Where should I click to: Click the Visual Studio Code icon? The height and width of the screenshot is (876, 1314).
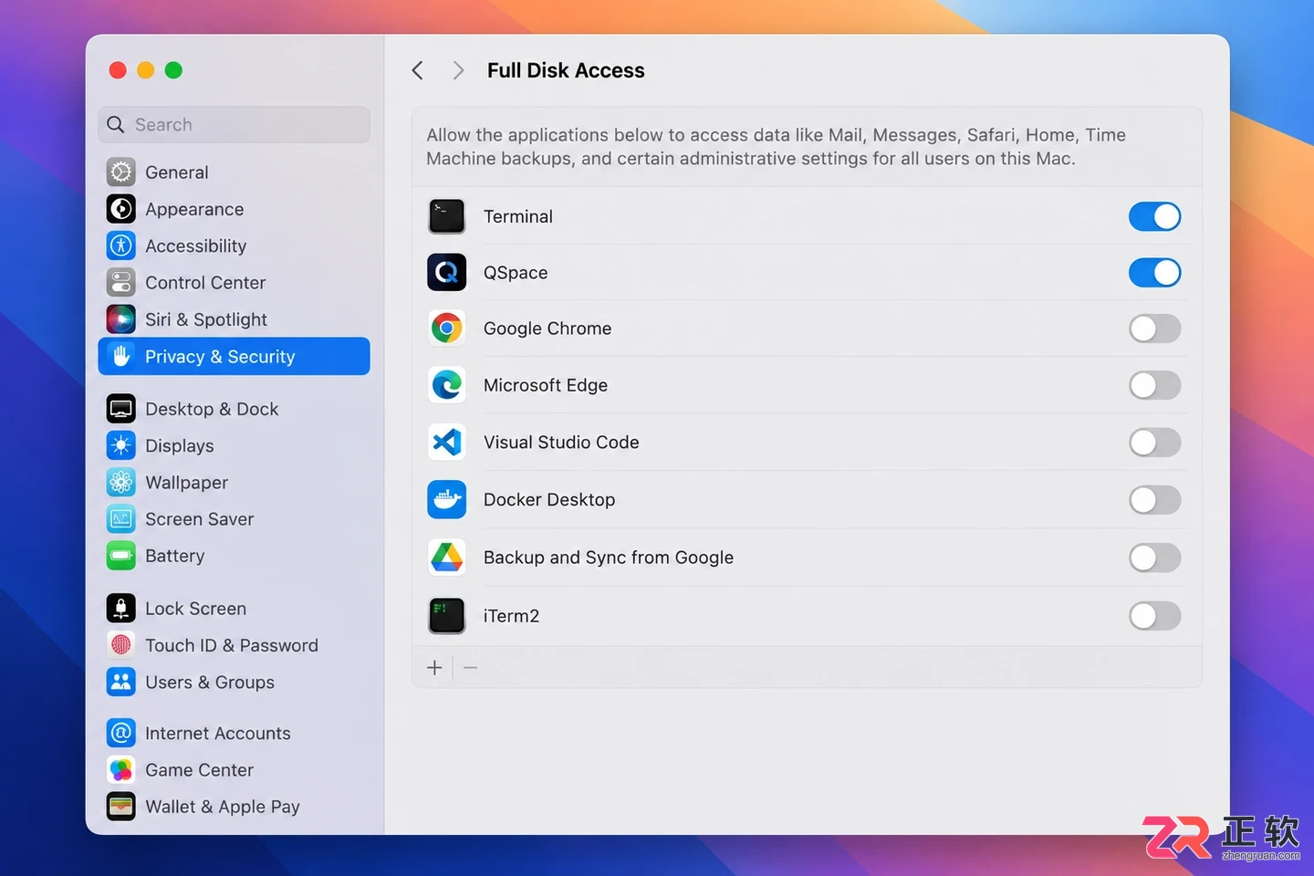tap(447, 443)
